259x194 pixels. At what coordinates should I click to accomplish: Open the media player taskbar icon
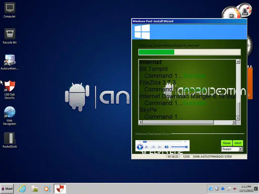[47, 189]
